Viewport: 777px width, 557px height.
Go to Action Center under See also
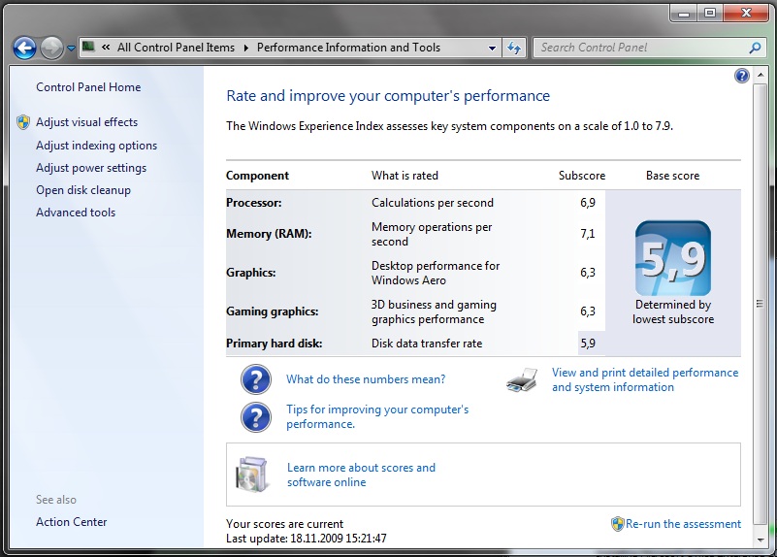click(x=72, y=522)
